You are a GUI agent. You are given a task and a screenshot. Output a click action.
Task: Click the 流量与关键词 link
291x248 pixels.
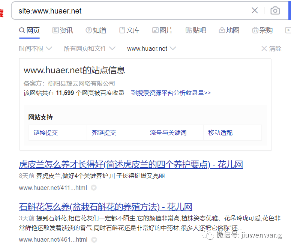click(x=168, y=133)
